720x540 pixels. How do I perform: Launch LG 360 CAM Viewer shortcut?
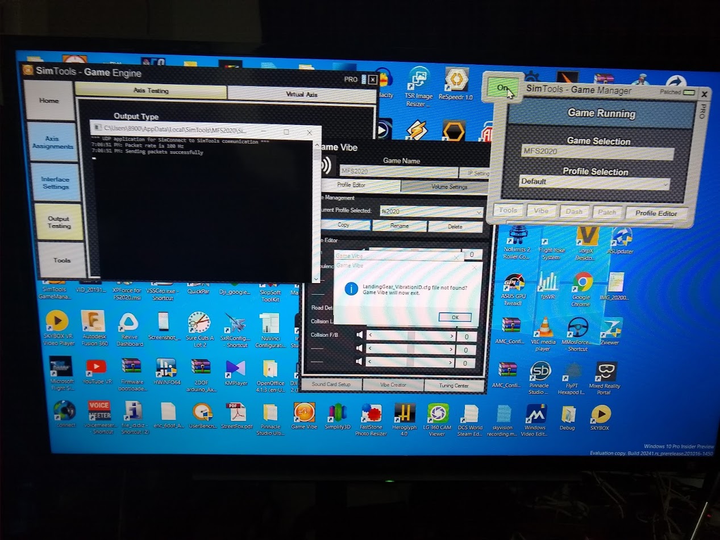437,419
